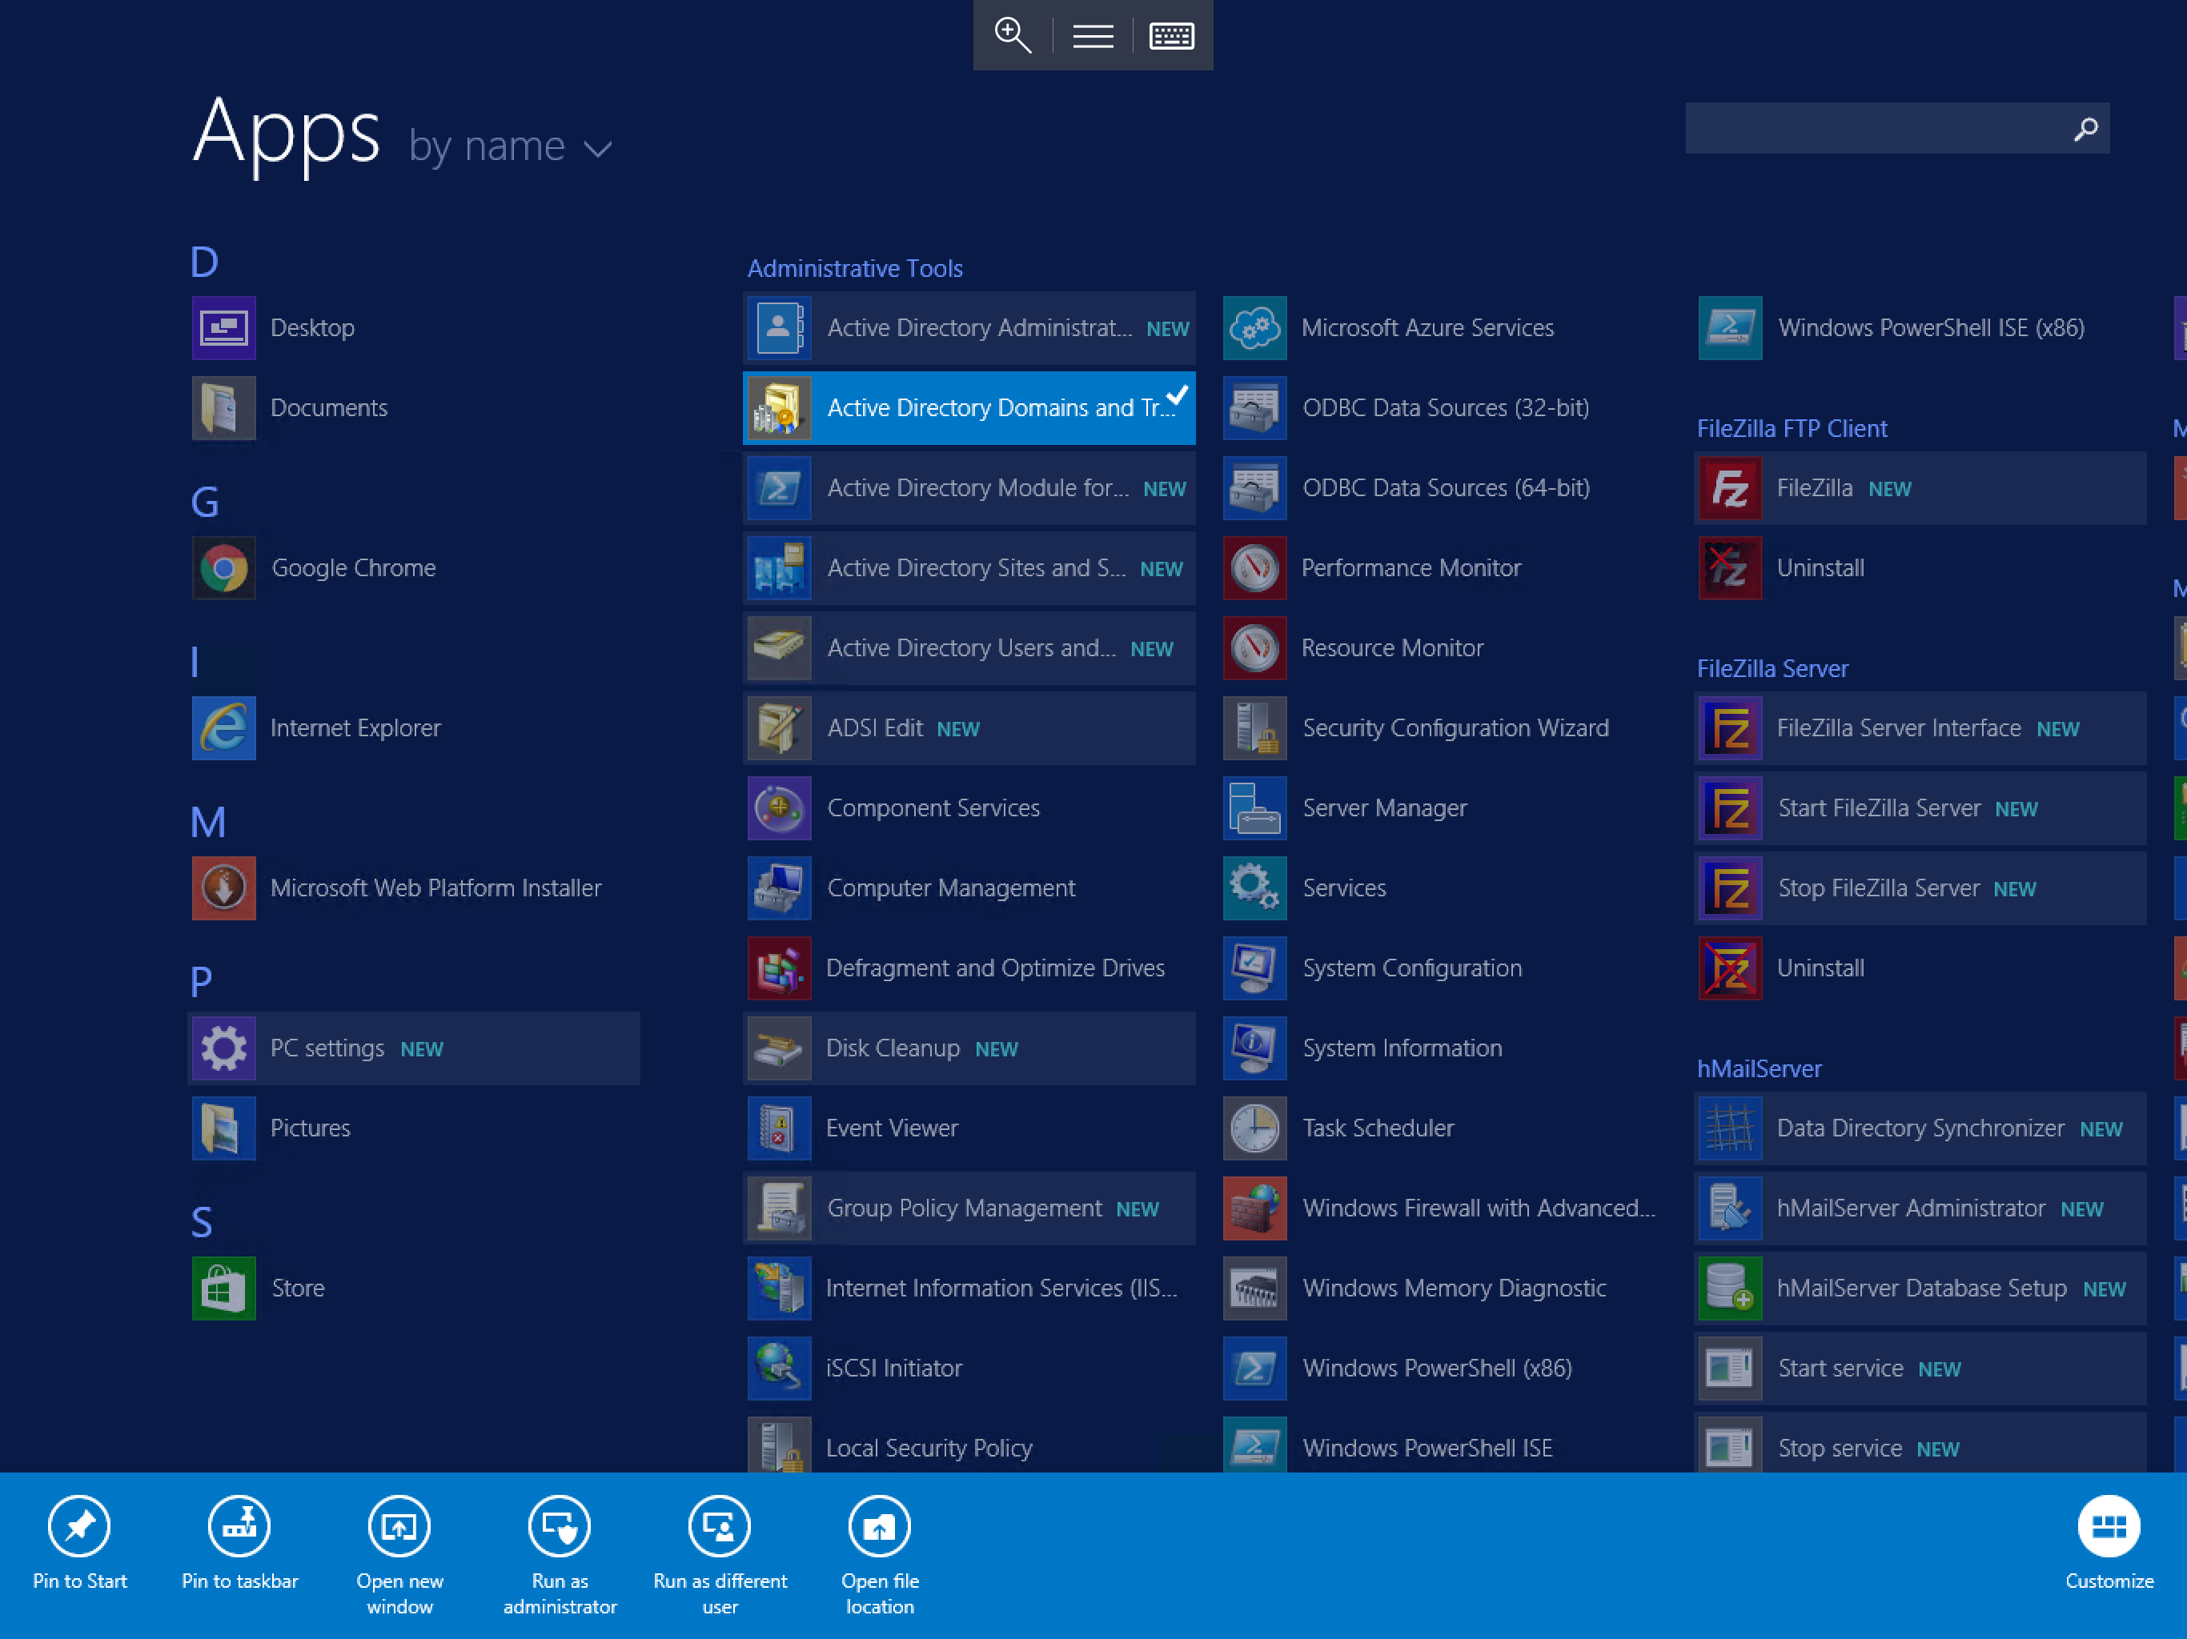Click the zoom magnifier icon at top
This screenshot has height=1639, width=2187.
click(1013, 35)
